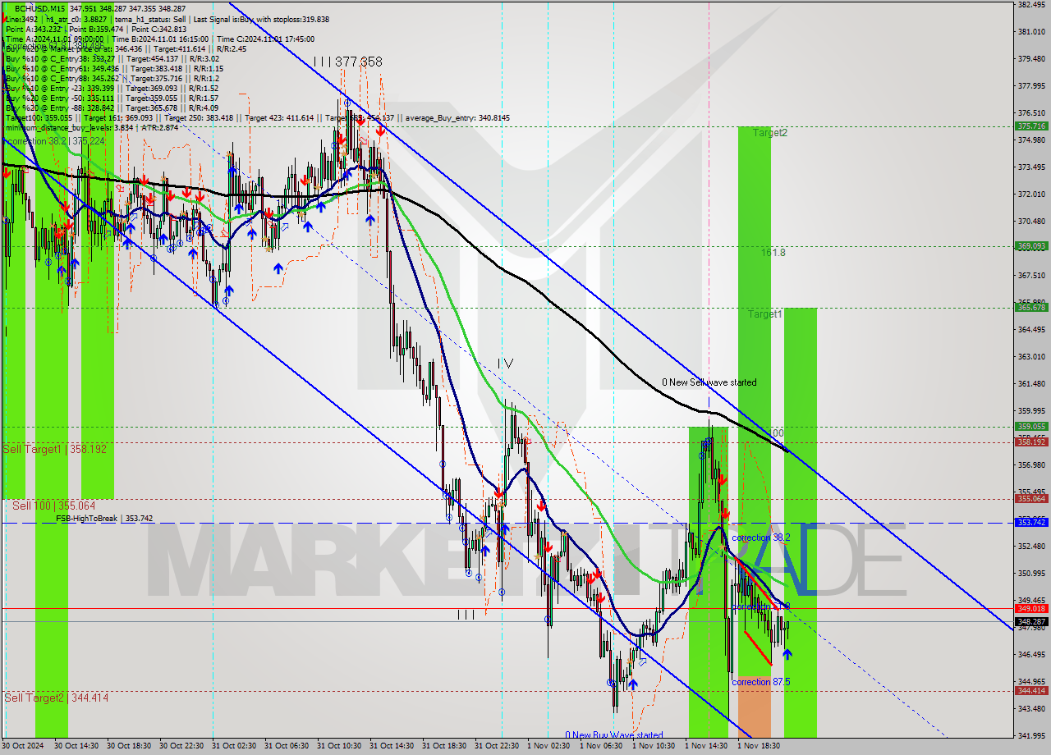
Task: Click the 341.995 price scale value
Action: pos(1031,735)
